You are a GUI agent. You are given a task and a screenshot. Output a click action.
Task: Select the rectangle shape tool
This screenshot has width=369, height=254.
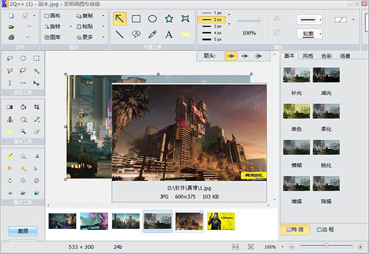point(136,19)
